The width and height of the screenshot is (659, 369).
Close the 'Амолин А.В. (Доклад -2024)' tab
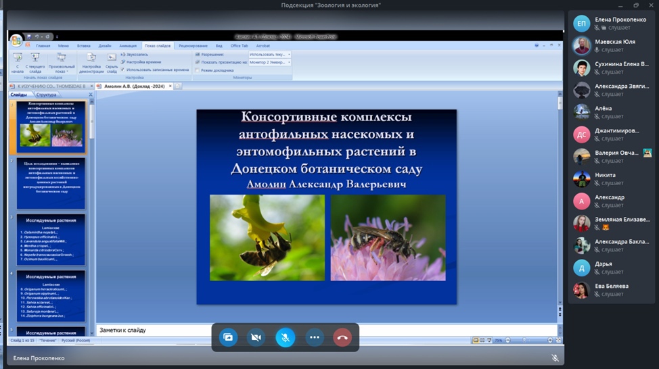click(x=171, y=86)
